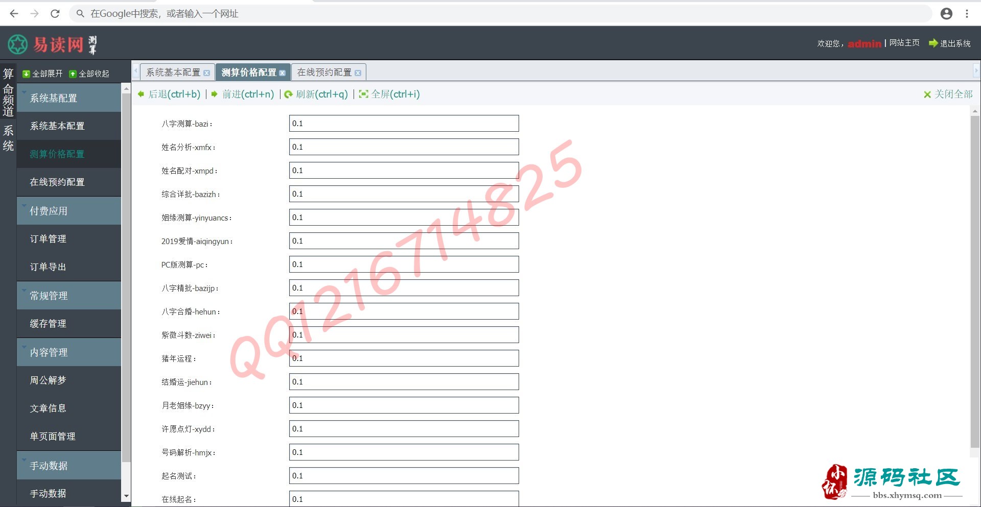981x507 pixels.
Task: Click the 全部收起 collapse-all icon
Action: click(73, 74)
